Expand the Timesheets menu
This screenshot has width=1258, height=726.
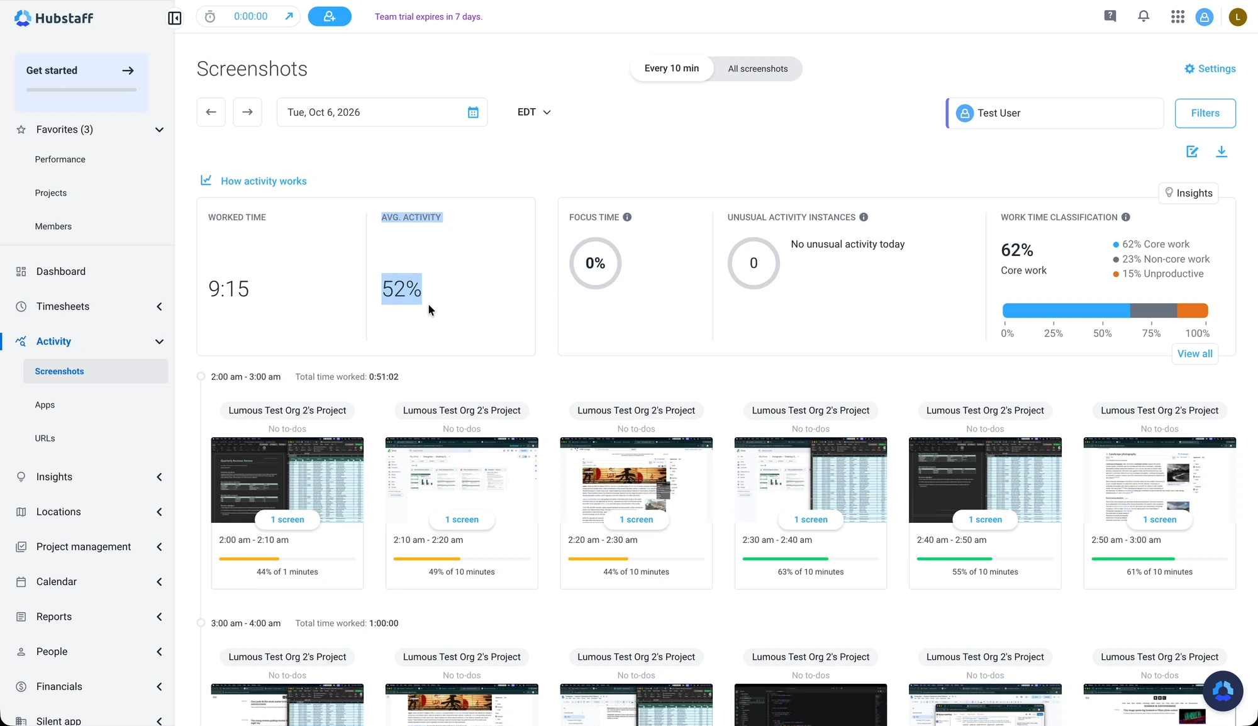(x=159, y=306)
